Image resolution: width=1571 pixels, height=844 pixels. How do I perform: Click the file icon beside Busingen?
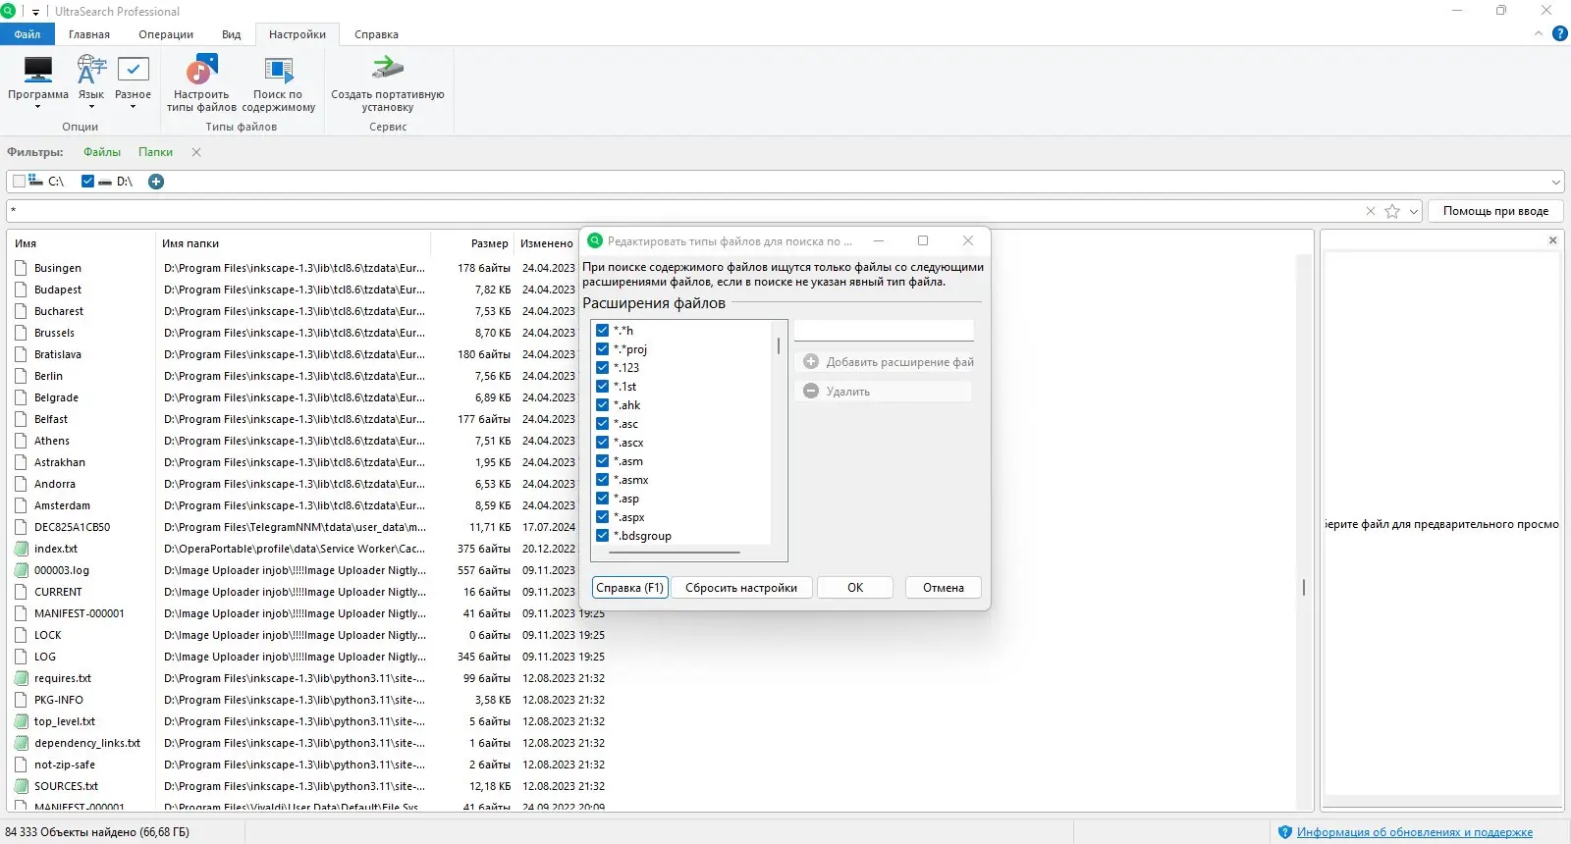tap(21, 268)
